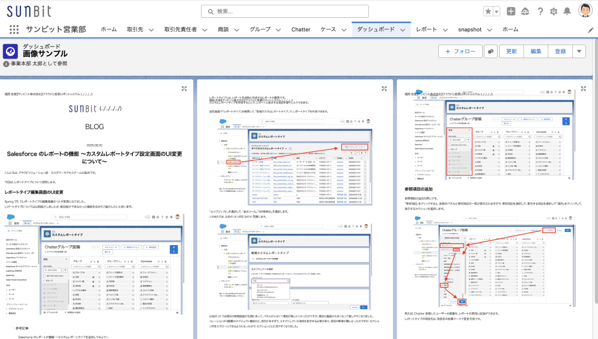Open the Help question mark icon

[x=540, y=11]
